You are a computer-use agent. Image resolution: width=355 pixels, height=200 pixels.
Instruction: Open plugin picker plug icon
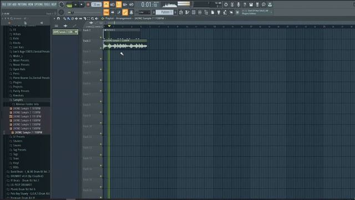219,12
